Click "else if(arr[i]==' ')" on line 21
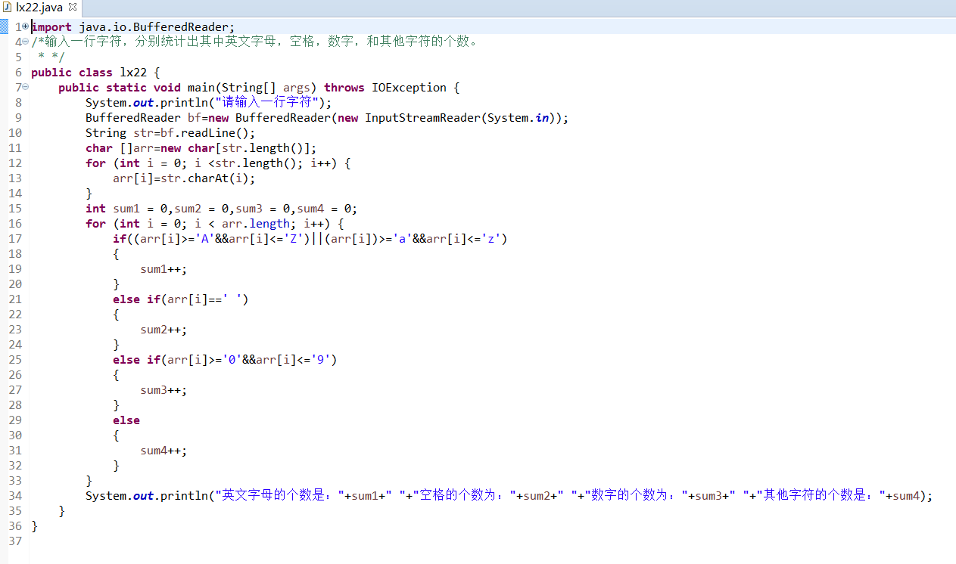 (181, 299)
